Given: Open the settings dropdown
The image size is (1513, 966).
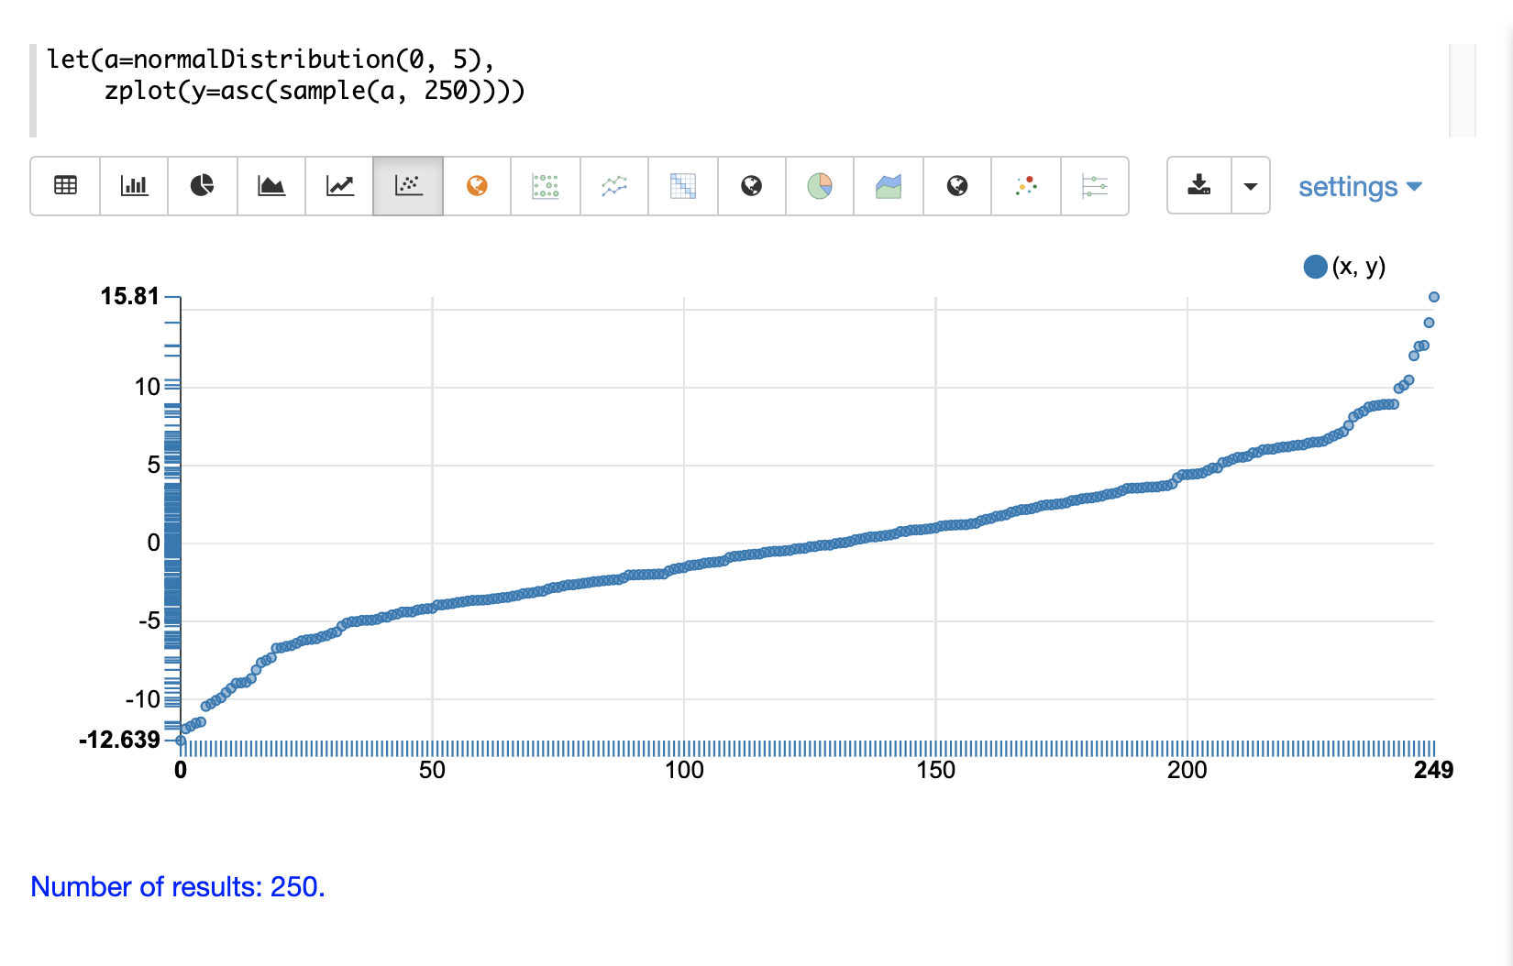Looking at the screenshot, I should point(1359,187).
